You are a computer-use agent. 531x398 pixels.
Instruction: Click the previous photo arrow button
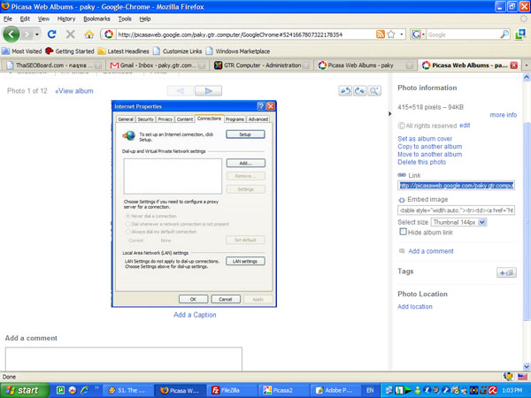[181, 91]
